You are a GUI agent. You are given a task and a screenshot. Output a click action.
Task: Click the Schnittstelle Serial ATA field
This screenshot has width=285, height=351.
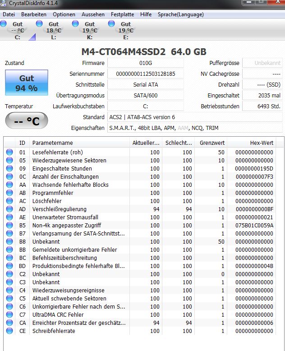(x=146, y=85)
